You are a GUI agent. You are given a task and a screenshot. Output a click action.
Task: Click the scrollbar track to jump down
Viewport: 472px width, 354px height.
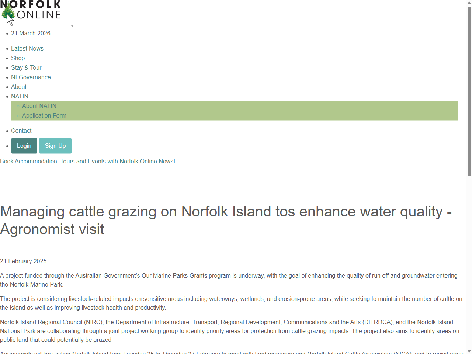click(x=469, y=258)
